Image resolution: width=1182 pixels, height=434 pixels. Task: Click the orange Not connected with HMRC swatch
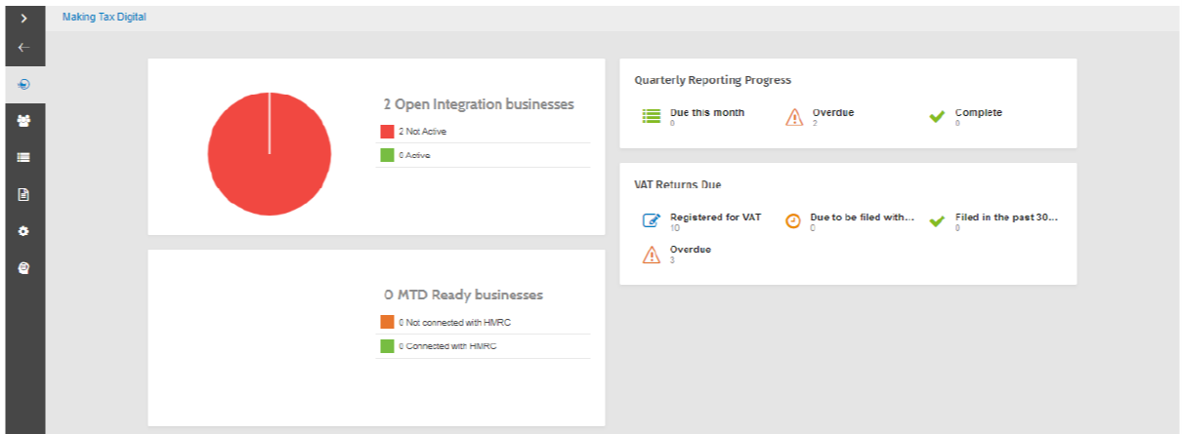(387, 322)
